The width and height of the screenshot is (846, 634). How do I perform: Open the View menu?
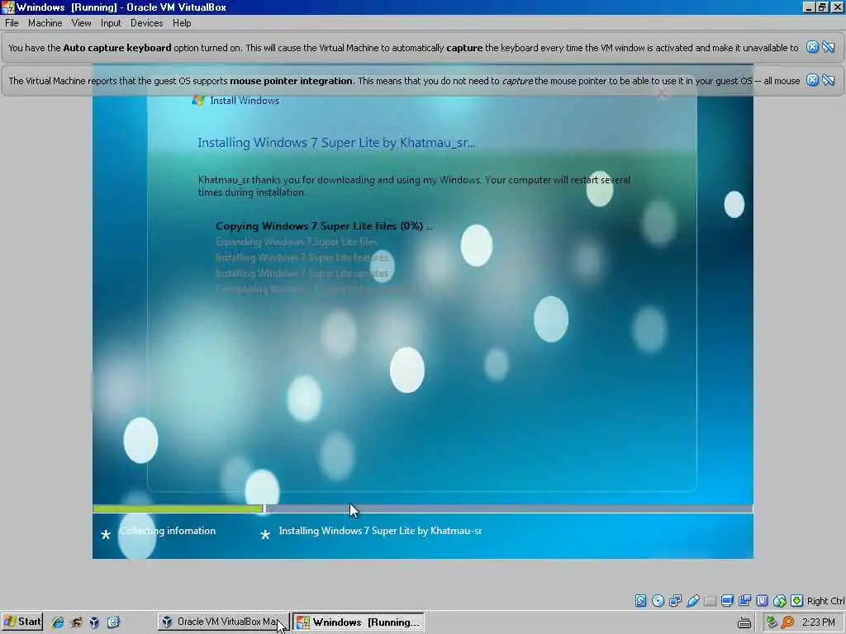click(81, 23)
